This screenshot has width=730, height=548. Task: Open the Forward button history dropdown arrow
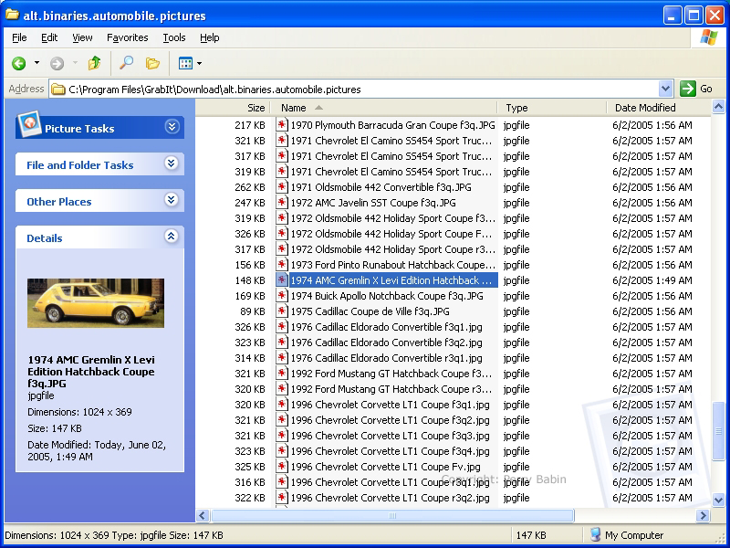(75, 63)
